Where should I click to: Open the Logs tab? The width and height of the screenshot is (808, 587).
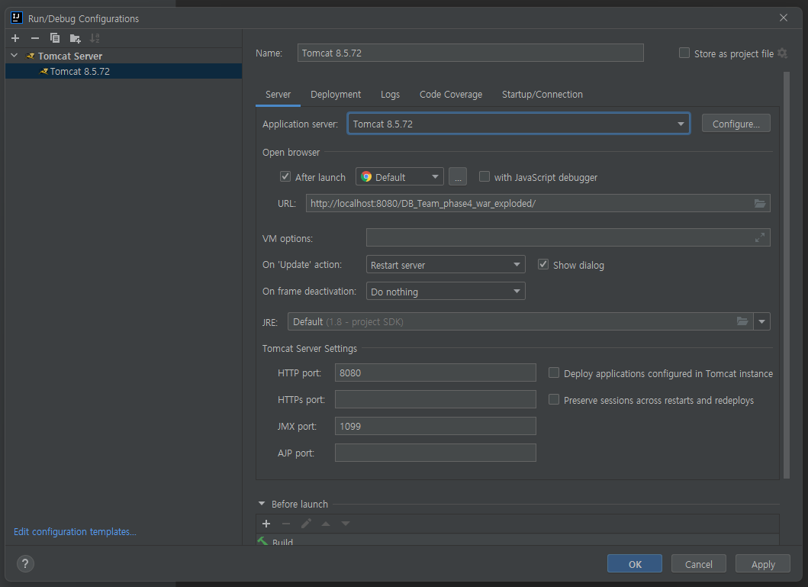point(390,95)
